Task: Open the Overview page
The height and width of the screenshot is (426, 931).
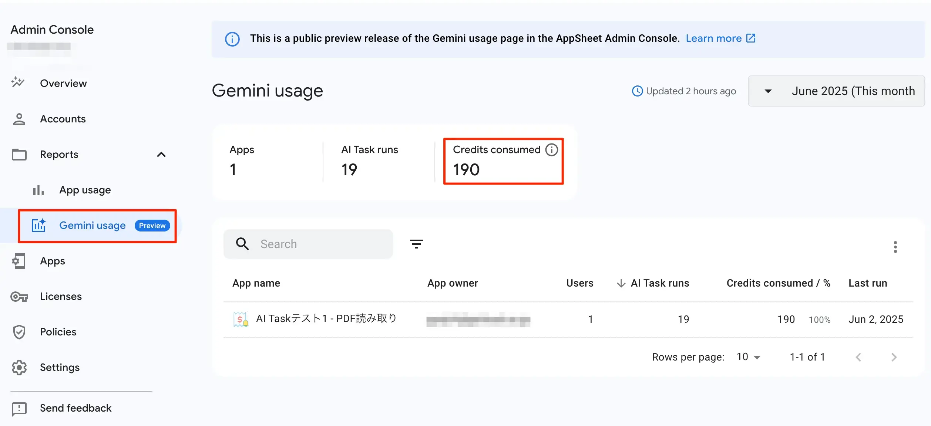Action: tap(63, 83)
